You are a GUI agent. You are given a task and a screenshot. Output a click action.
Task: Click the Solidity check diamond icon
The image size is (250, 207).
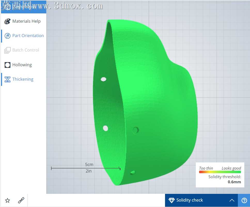(x=171, y=200)
